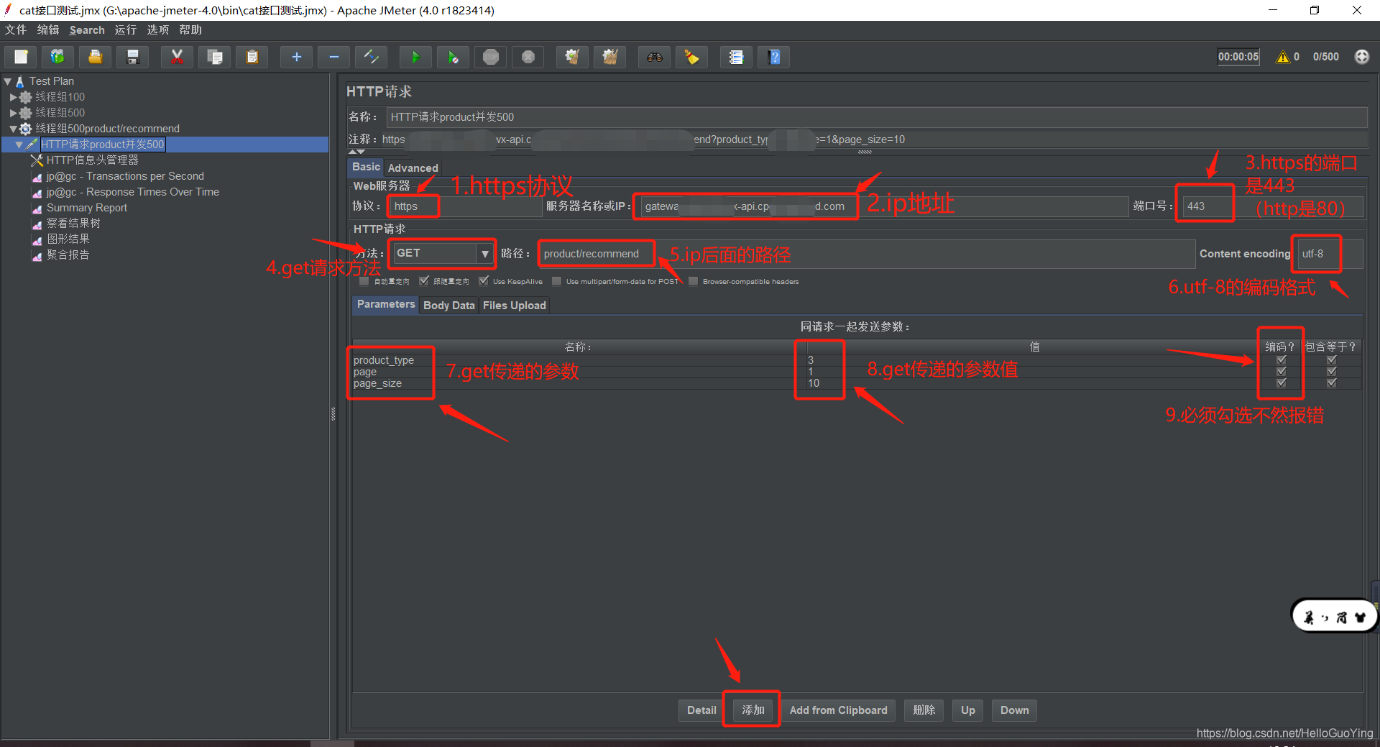Collapse the Test Plan tree node
The width and height of the screenshot is (1380, 747).
coord(7,81)
